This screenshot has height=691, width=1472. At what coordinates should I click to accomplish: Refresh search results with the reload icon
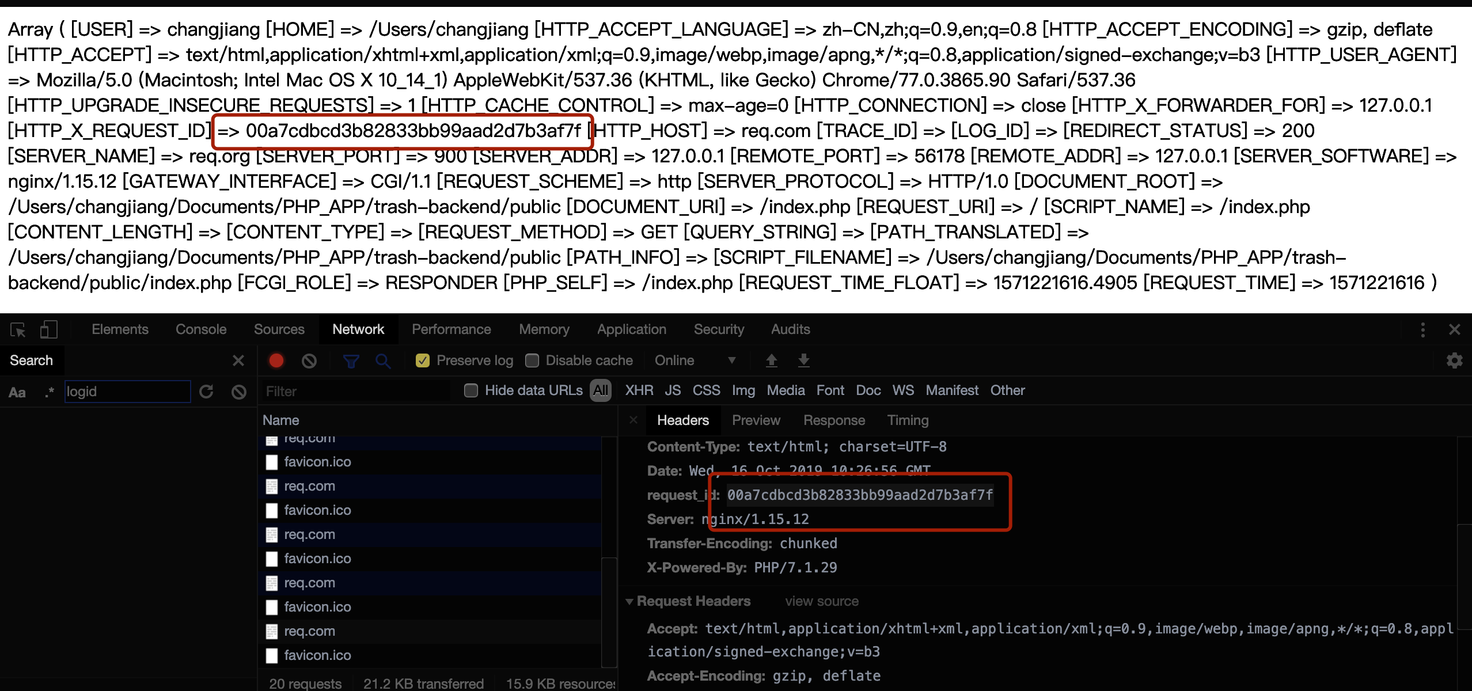click(x=206, y=392)
